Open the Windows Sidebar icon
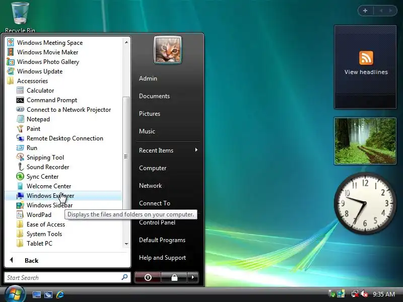Viewport: 403px width, 302px height. tap(20, 205)
